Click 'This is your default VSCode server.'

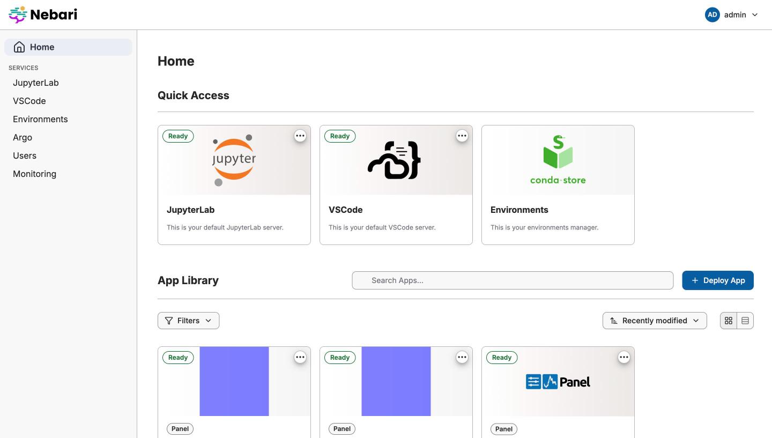[x=382, y=227]
